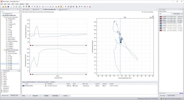
Task: Click the Open folder toolbar icon
Action: point(6,7)
